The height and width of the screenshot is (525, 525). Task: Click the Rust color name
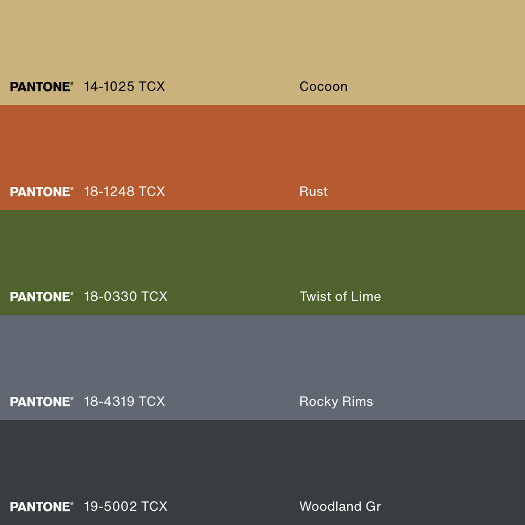click(313, 192)
